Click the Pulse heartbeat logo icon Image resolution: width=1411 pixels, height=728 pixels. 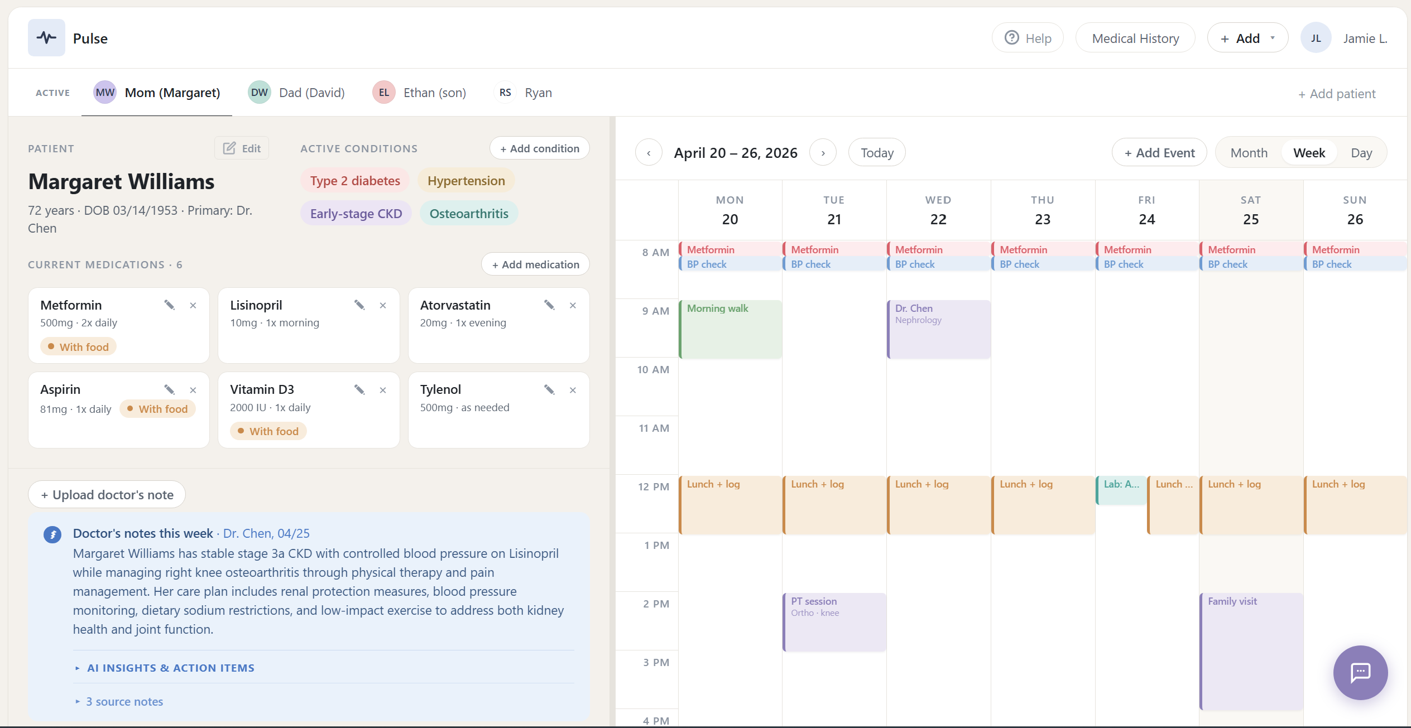46,38
